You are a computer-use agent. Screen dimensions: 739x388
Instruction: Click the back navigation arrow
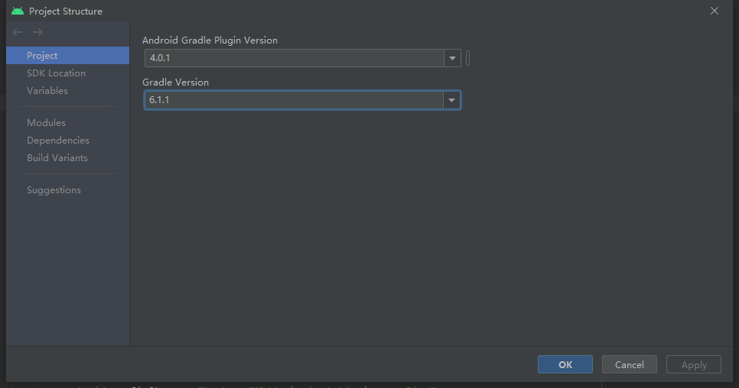click(18, 32)
